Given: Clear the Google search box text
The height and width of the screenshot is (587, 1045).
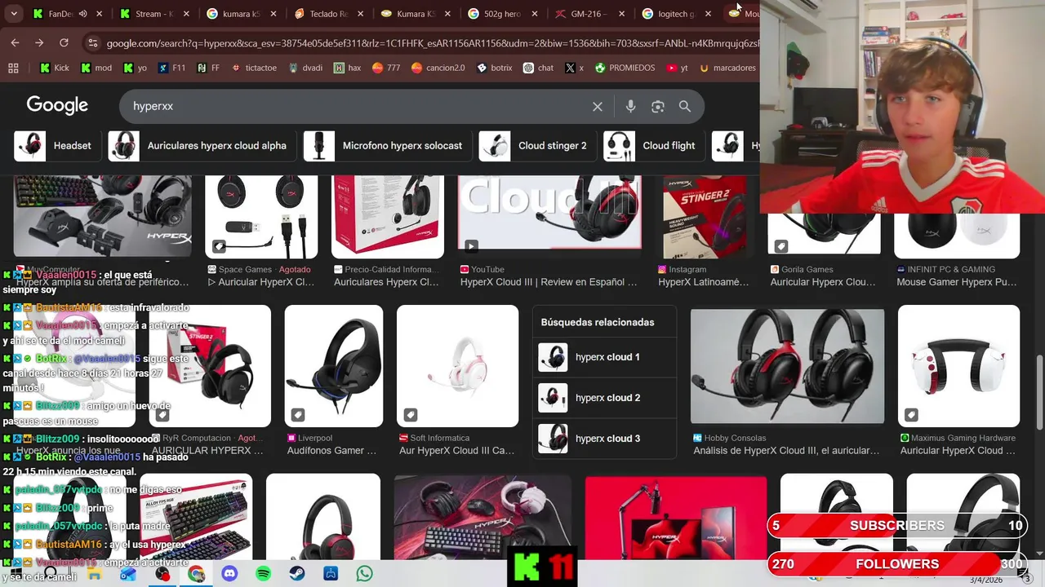Looking at the screenshot, I should 598,106.
